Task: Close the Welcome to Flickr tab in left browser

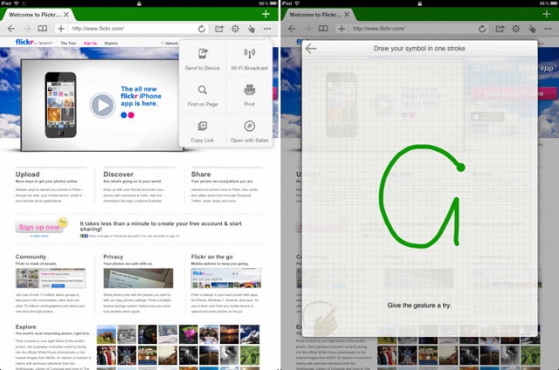Action: (x=66, y=15)
